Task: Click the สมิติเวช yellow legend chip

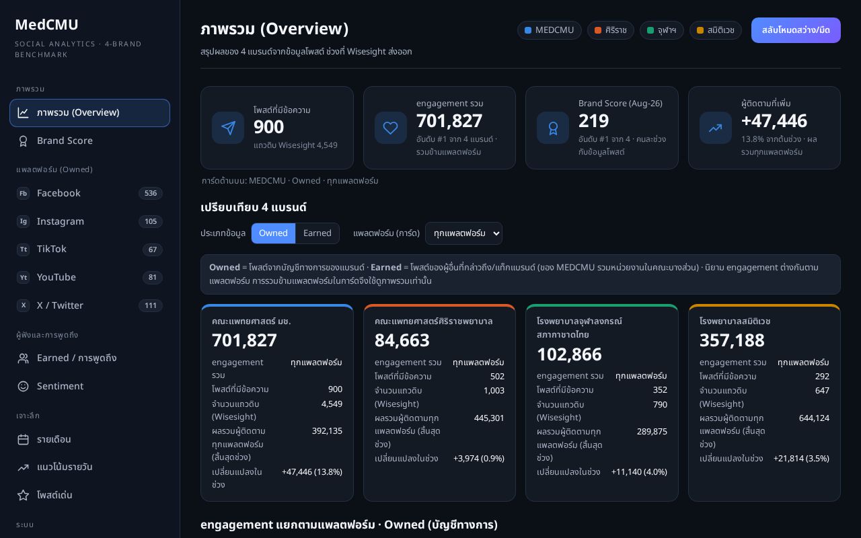Action: [x=716, y=30]
